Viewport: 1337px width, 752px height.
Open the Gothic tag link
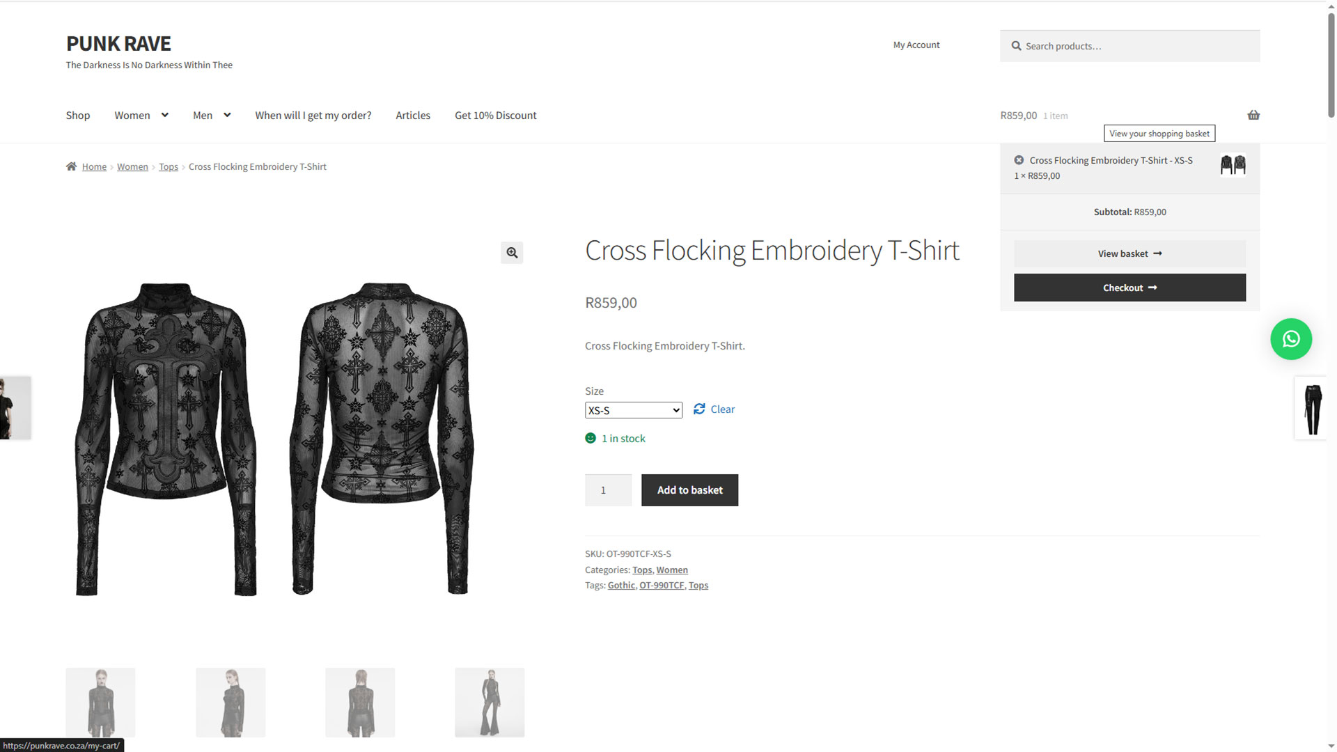coord(621,586)
